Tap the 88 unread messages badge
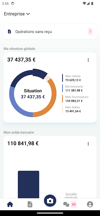 pos(74,204)
